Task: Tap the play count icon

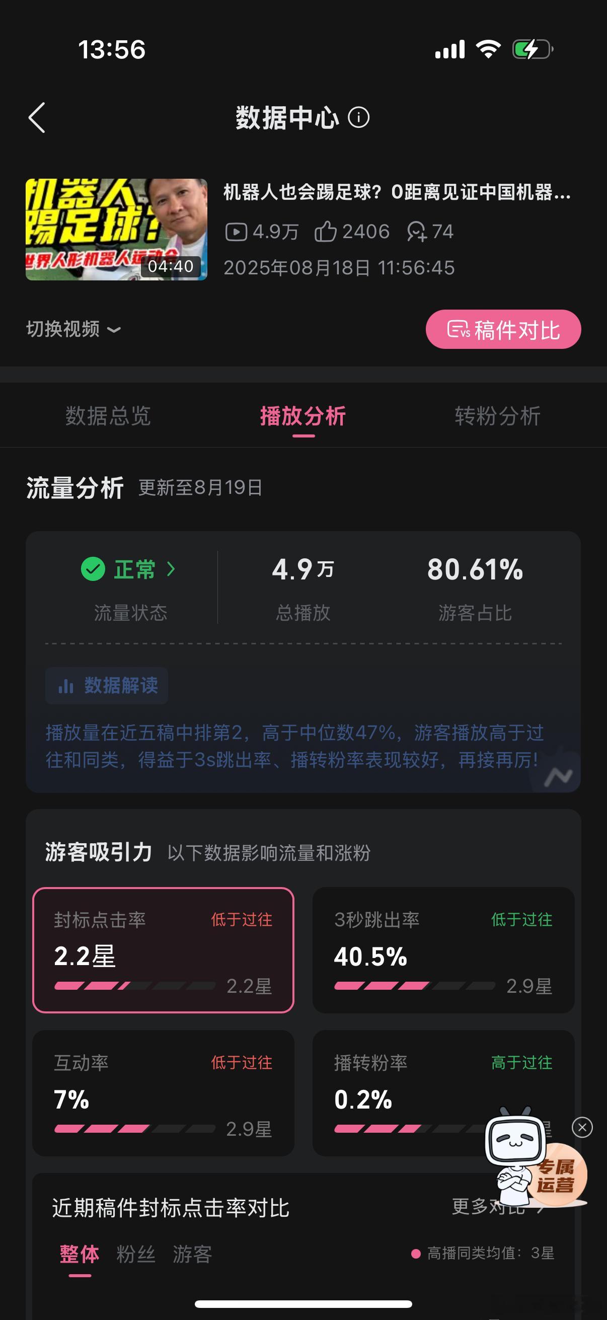Action: [236, 232]
